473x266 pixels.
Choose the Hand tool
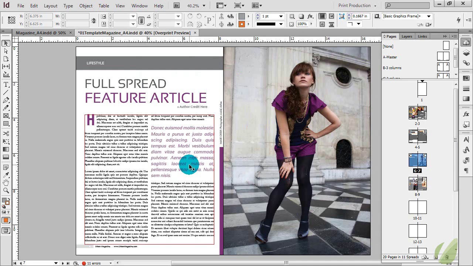(6, 183)
